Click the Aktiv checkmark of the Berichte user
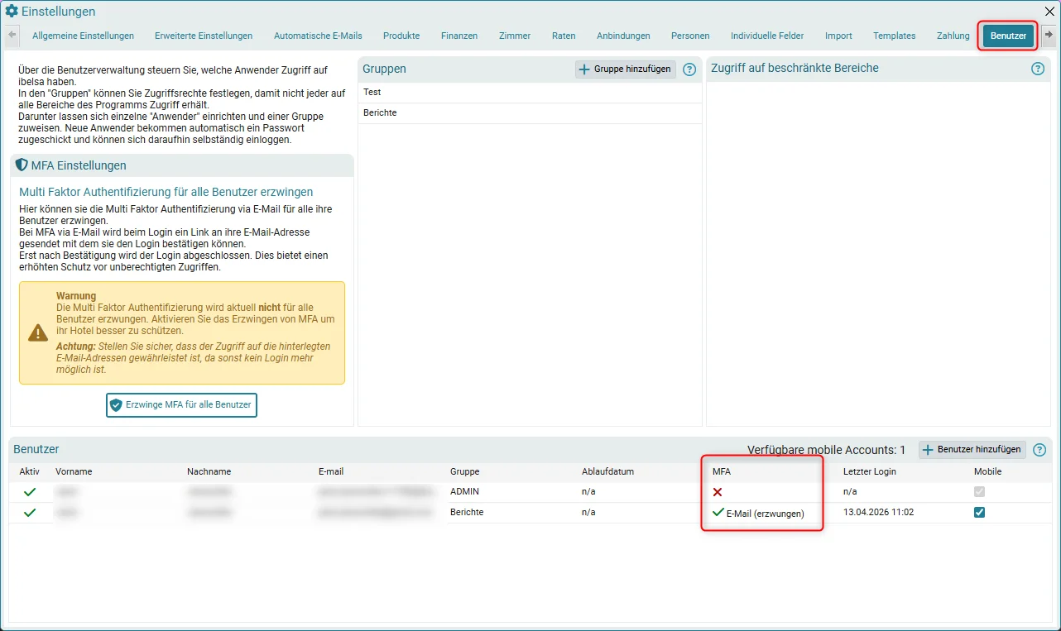 pos(30,513)
